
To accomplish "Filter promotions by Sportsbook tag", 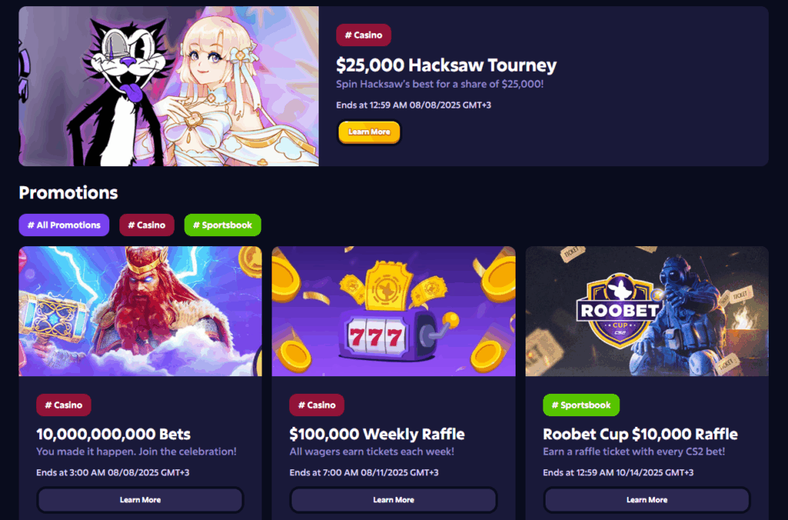I will tap(222, 225).
